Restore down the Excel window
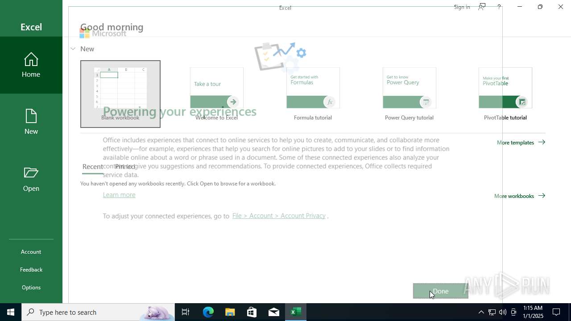 pos(540,7)
